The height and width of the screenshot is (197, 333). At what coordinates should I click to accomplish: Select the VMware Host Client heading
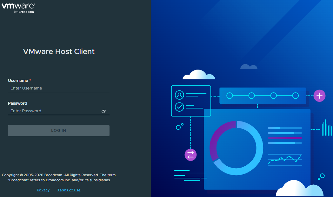point(59,52)
